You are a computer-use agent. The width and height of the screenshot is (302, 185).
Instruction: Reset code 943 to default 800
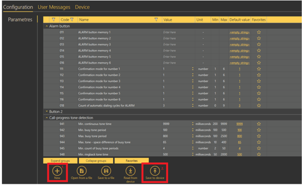point(240,136)
